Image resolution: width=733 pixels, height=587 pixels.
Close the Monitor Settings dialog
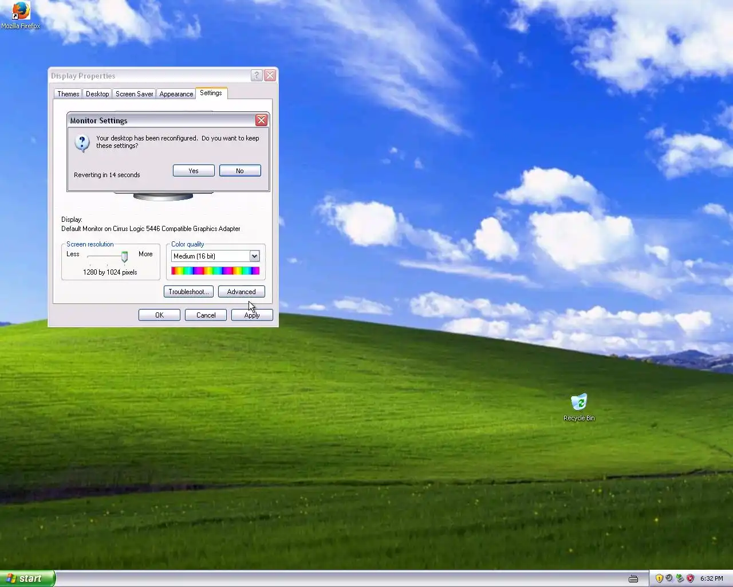tap(261, 120)
